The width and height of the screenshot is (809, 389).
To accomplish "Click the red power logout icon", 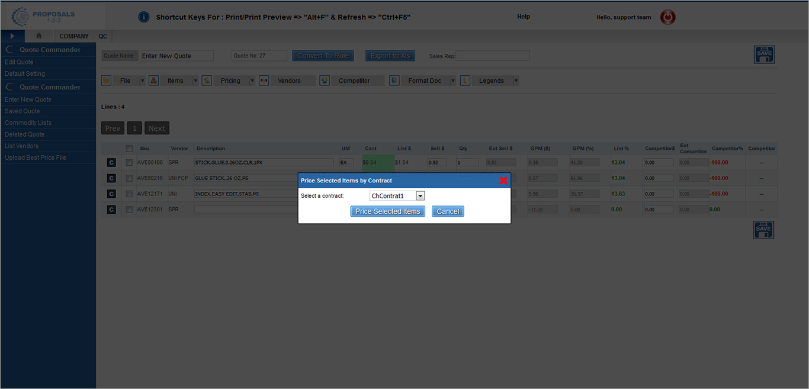I will [667, 17].
